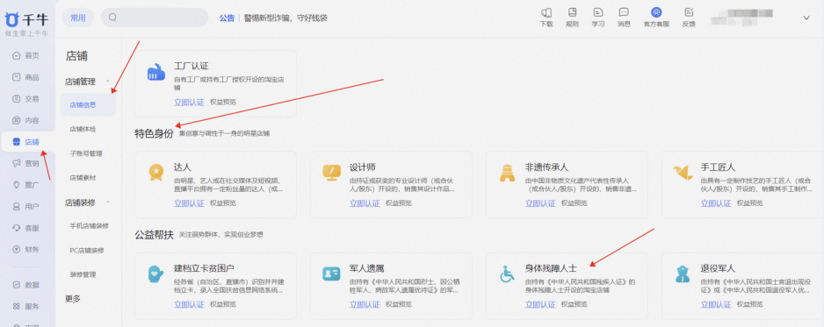
Task: Click 立即认证 under 手工匠人
Action: pyautogui.click(x=716, y=203)
